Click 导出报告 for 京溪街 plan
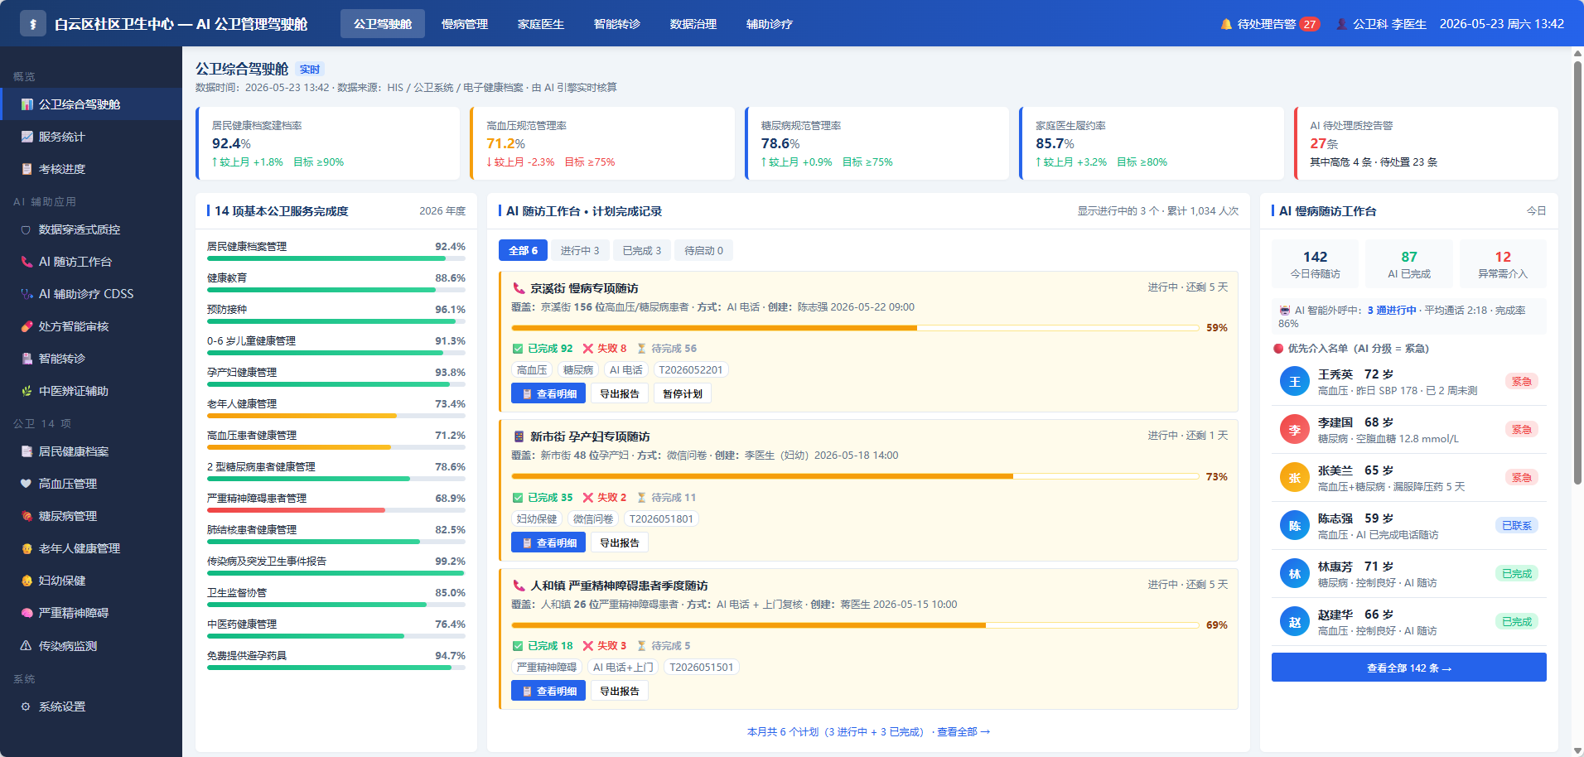The image size is (1584, 757). click(x=620, y=393)
